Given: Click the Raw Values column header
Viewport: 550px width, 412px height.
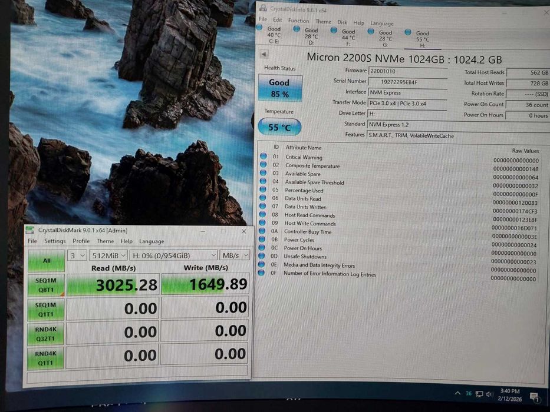Looking at the screenshot, I should click(525, 151).
